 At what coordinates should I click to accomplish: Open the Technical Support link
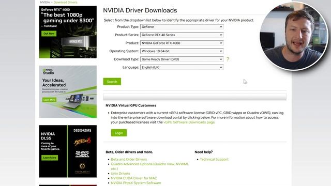click(214, 159)
